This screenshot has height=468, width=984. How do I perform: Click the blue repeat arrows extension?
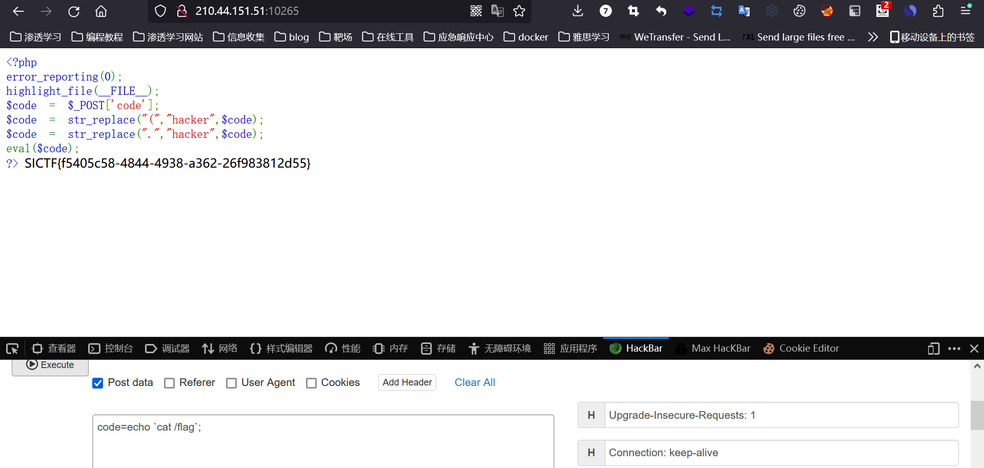[716, 11]
